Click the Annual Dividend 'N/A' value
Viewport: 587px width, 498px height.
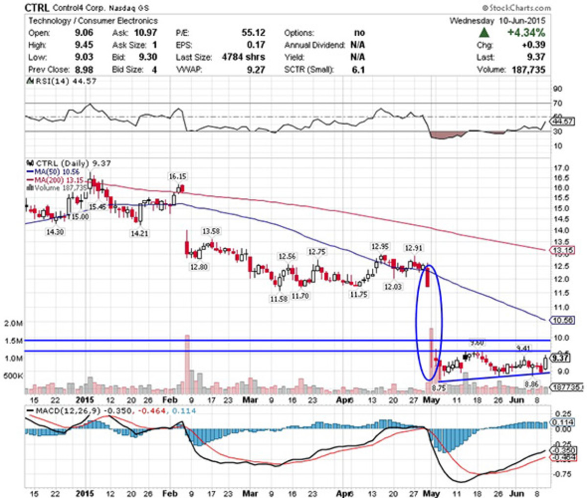358,45
